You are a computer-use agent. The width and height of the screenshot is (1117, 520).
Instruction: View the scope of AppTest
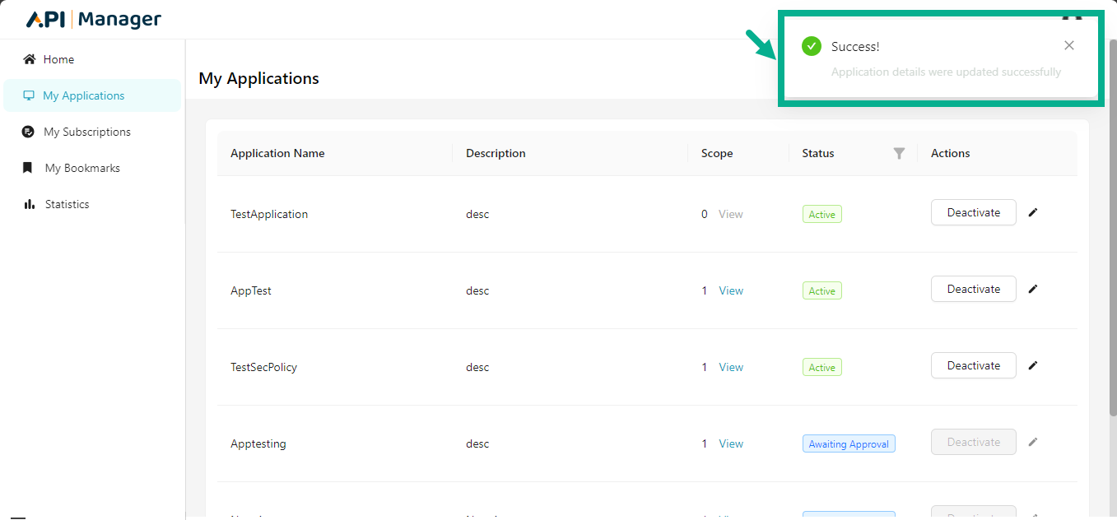coord(730,290)
